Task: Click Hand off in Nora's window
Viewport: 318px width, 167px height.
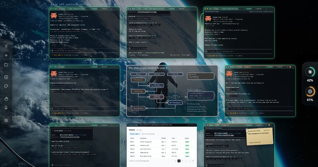Action: pos(104,9)
